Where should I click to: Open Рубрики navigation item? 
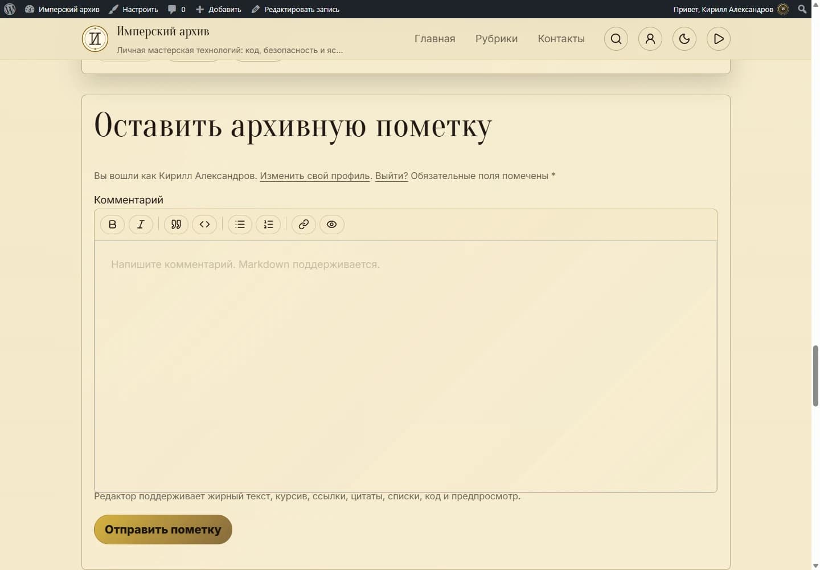tap(497, 39)
